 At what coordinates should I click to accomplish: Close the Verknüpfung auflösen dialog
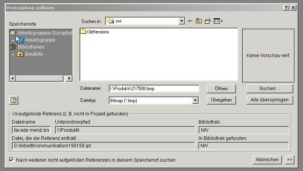293,8
